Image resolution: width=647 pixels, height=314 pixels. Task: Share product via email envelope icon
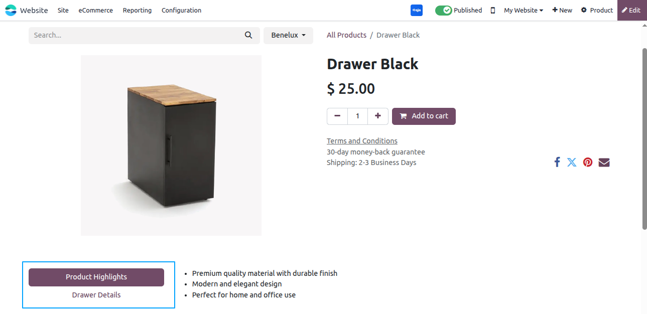[604, 162]
